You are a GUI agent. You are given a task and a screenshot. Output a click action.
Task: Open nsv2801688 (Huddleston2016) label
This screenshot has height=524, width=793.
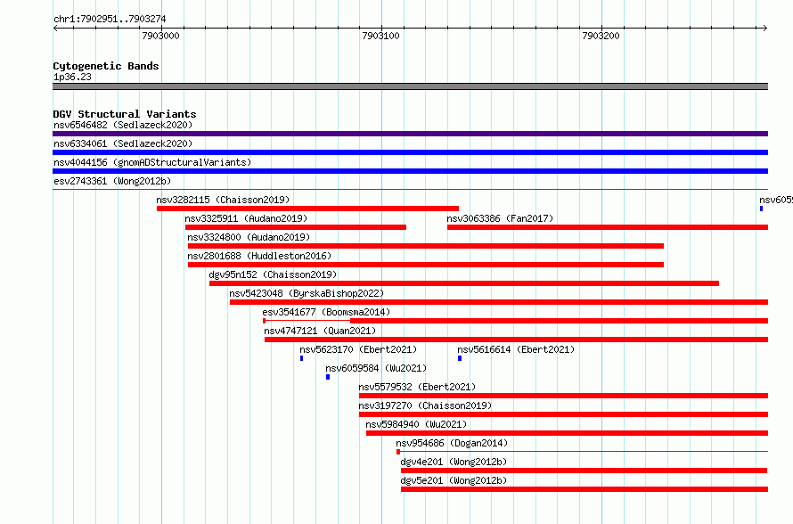(x=259, y=256)
